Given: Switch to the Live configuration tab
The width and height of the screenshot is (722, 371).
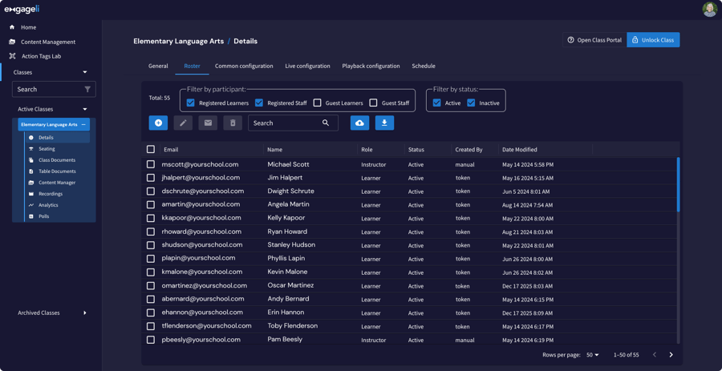Looking at the screenshot, I should [x=307, y=66].
